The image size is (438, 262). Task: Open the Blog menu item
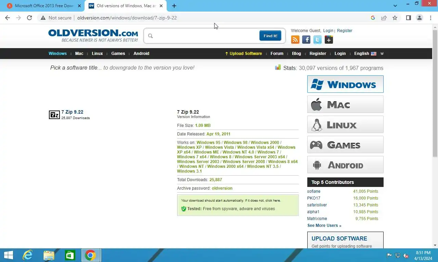click(296, 54)
